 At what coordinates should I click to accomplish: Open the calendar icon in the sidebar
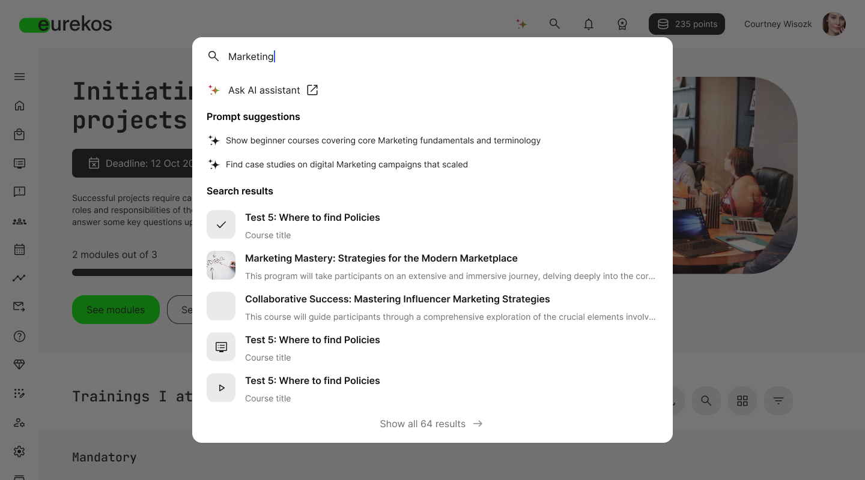(19, 249)
